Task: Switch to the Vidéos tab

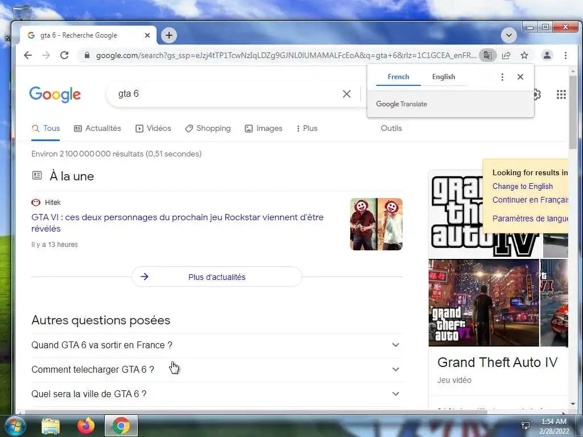Action: pyautogui.click(x=153, y=129)
